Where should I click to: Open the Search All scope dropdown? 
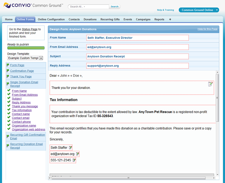click(84, 7)
